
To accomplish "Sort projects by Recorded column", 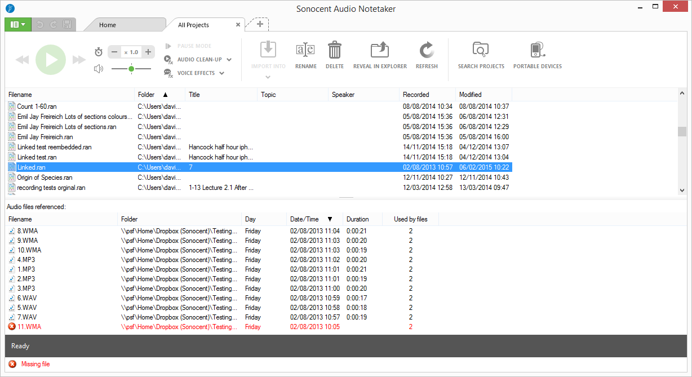I will tap(428, 95).
